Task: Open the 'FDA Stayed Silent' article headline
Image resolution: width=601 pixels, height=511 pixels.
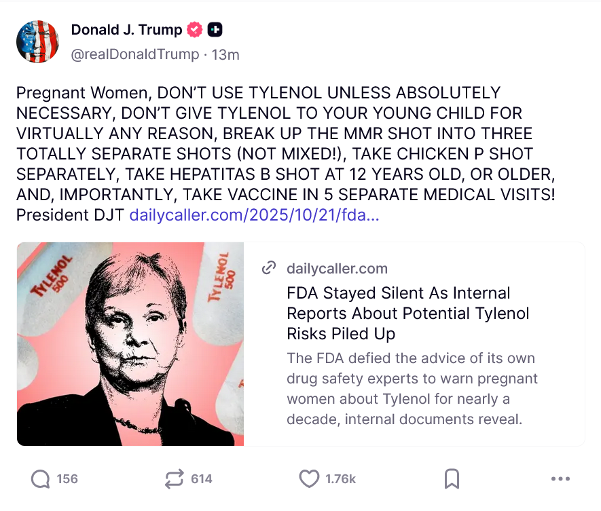Action: click(x=408, y=314)
